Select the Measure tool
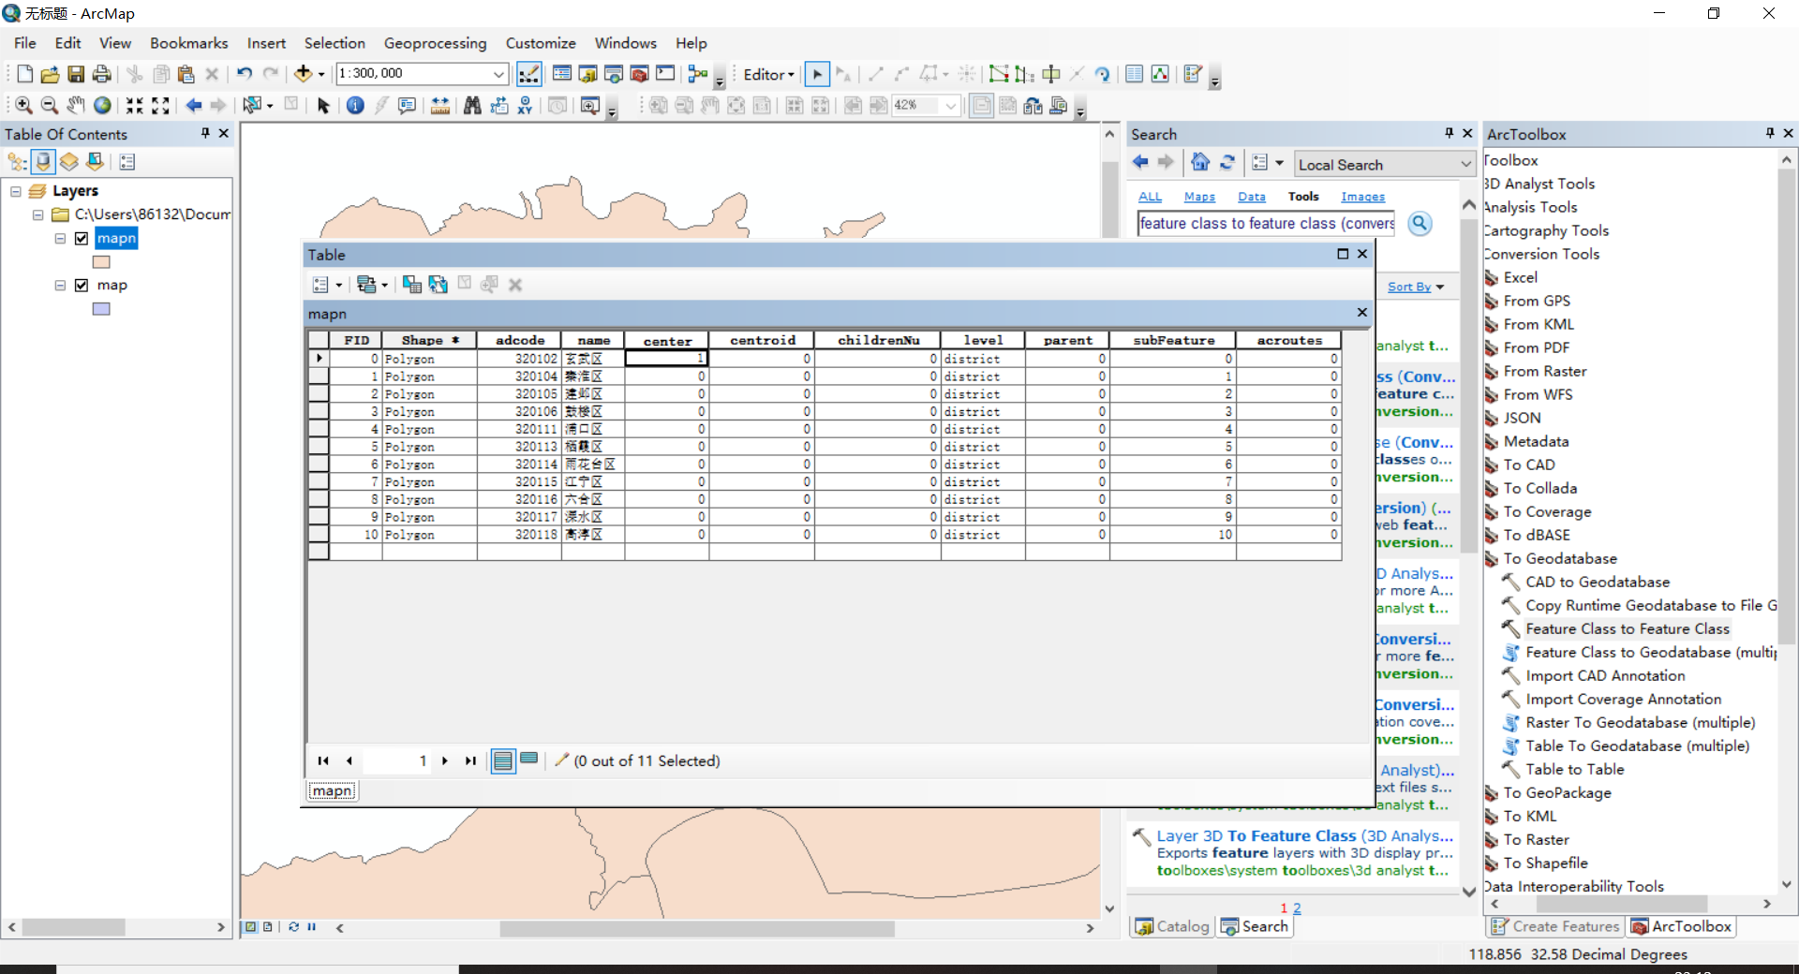The width and height of the screenshot is (1799, 974). pyautogui.click(x=440, y=106)
